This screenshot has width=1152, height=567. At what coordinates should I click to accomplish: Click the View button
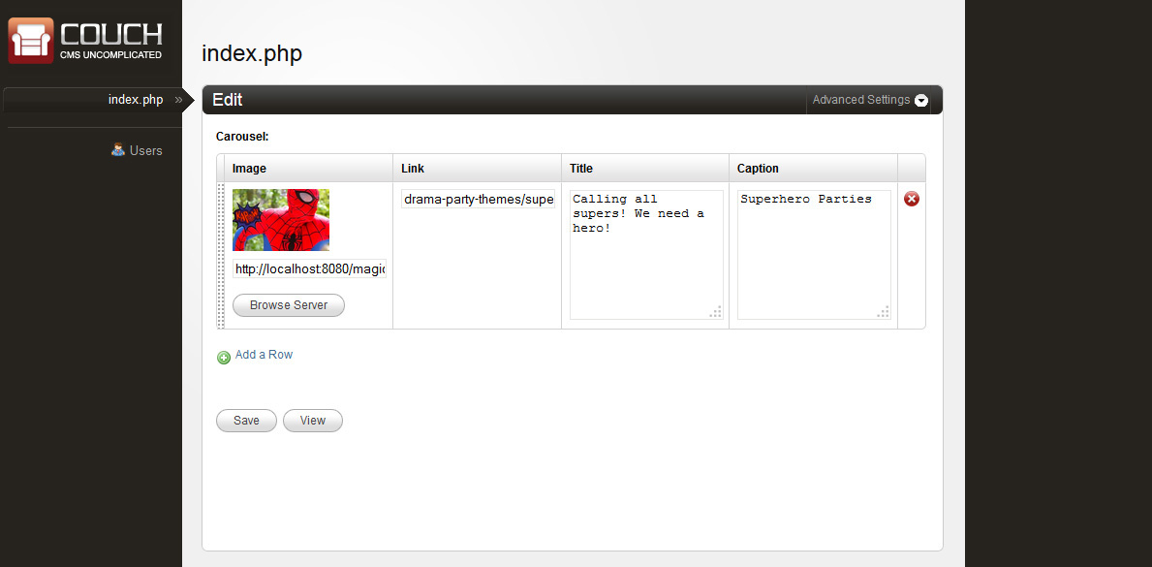(312, 421)
